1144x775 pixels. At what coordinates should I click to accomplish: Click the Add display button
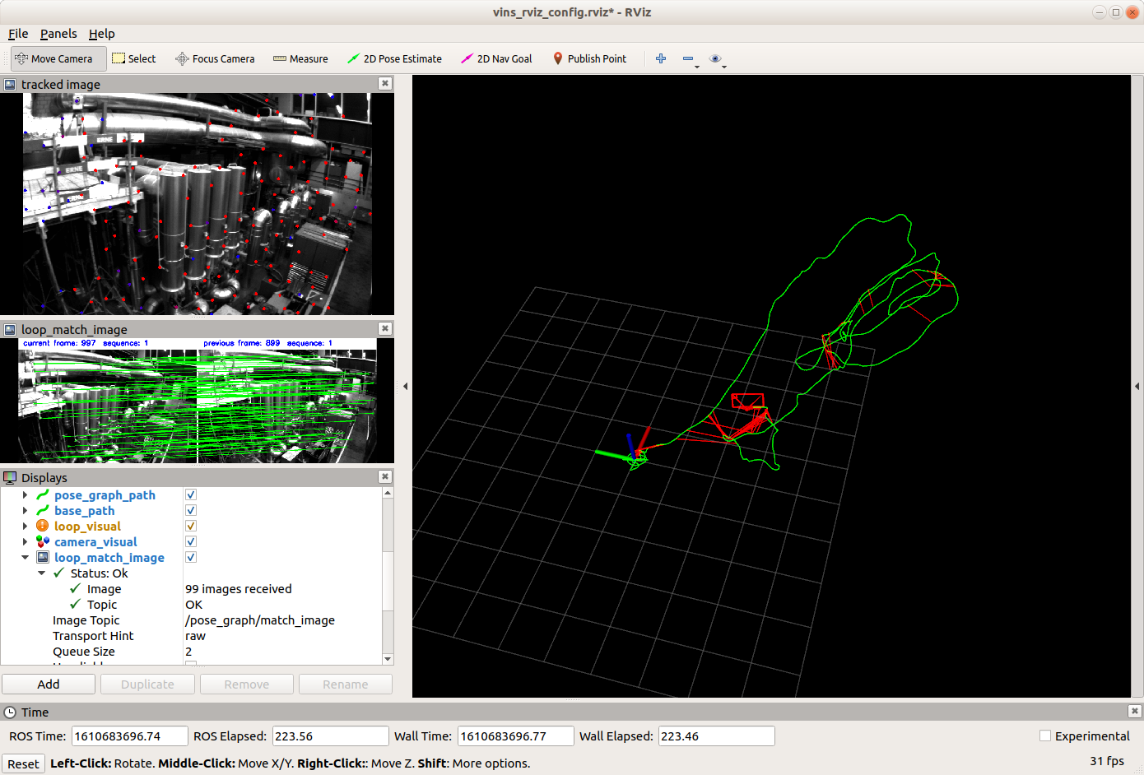49,685
